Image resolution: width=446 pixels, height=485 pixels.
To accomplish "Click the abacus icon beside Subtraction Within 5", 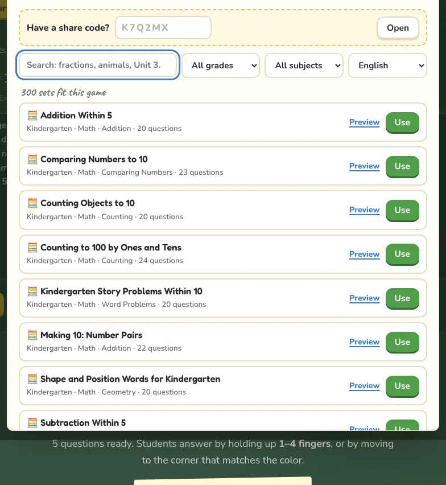I will (x=32, y=423).
